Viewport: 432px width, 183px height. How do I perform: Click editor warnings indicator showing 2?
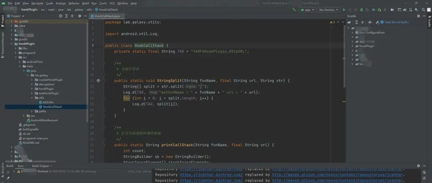[332, 22]
